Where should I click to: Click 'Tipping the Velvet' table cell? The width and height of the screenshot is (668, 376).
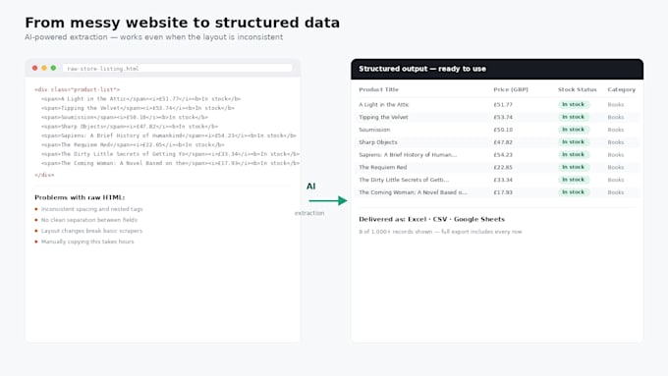[383, 117]
